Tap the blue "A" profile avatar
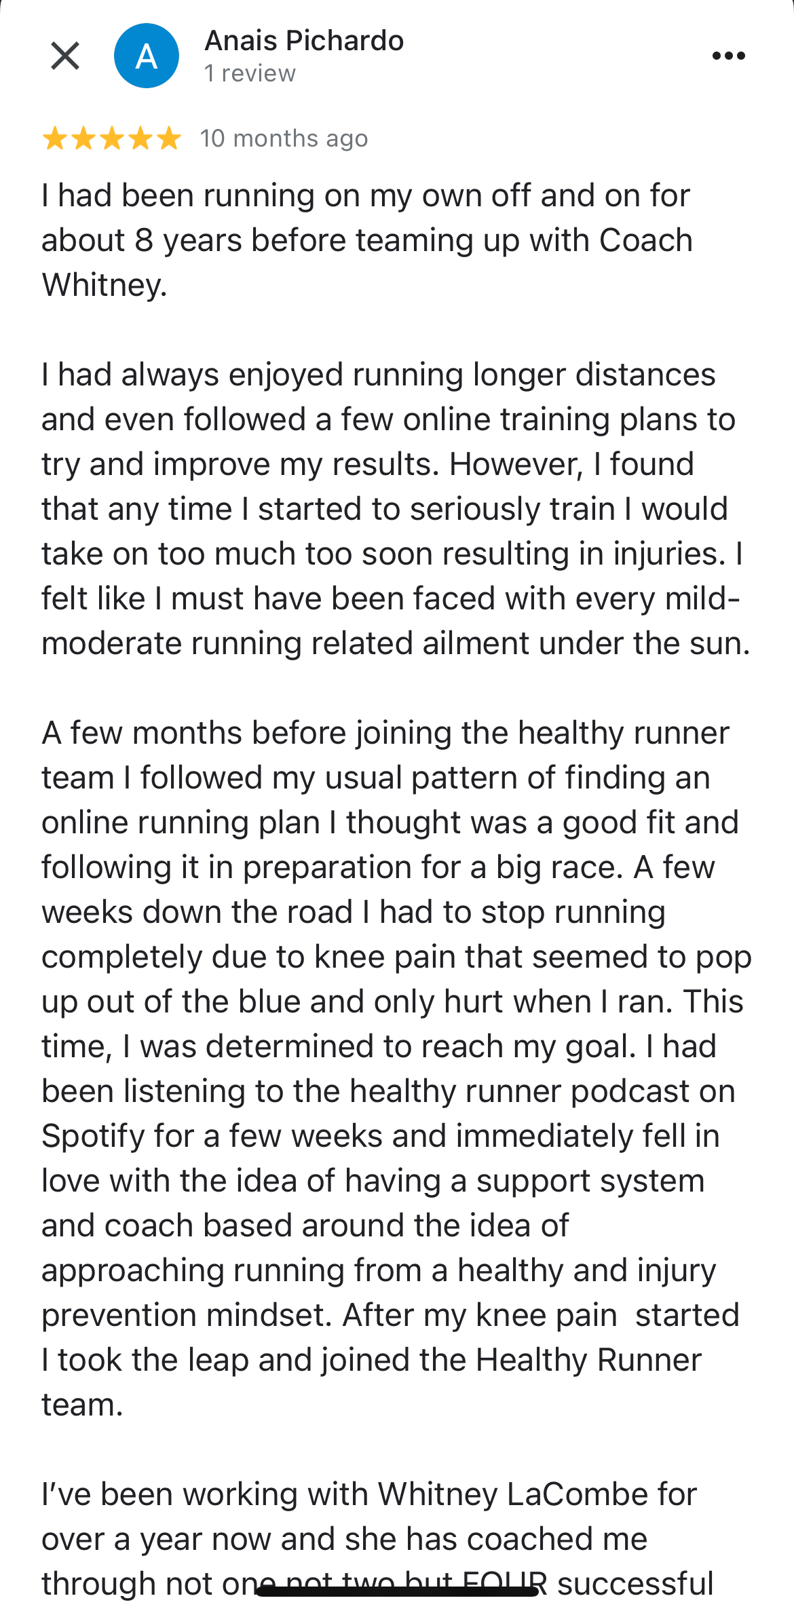The width and height of the screenshot is (794, 1613). tap(146, 56)
